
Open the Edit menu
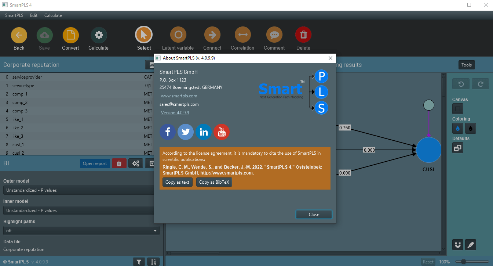(34, 15)
